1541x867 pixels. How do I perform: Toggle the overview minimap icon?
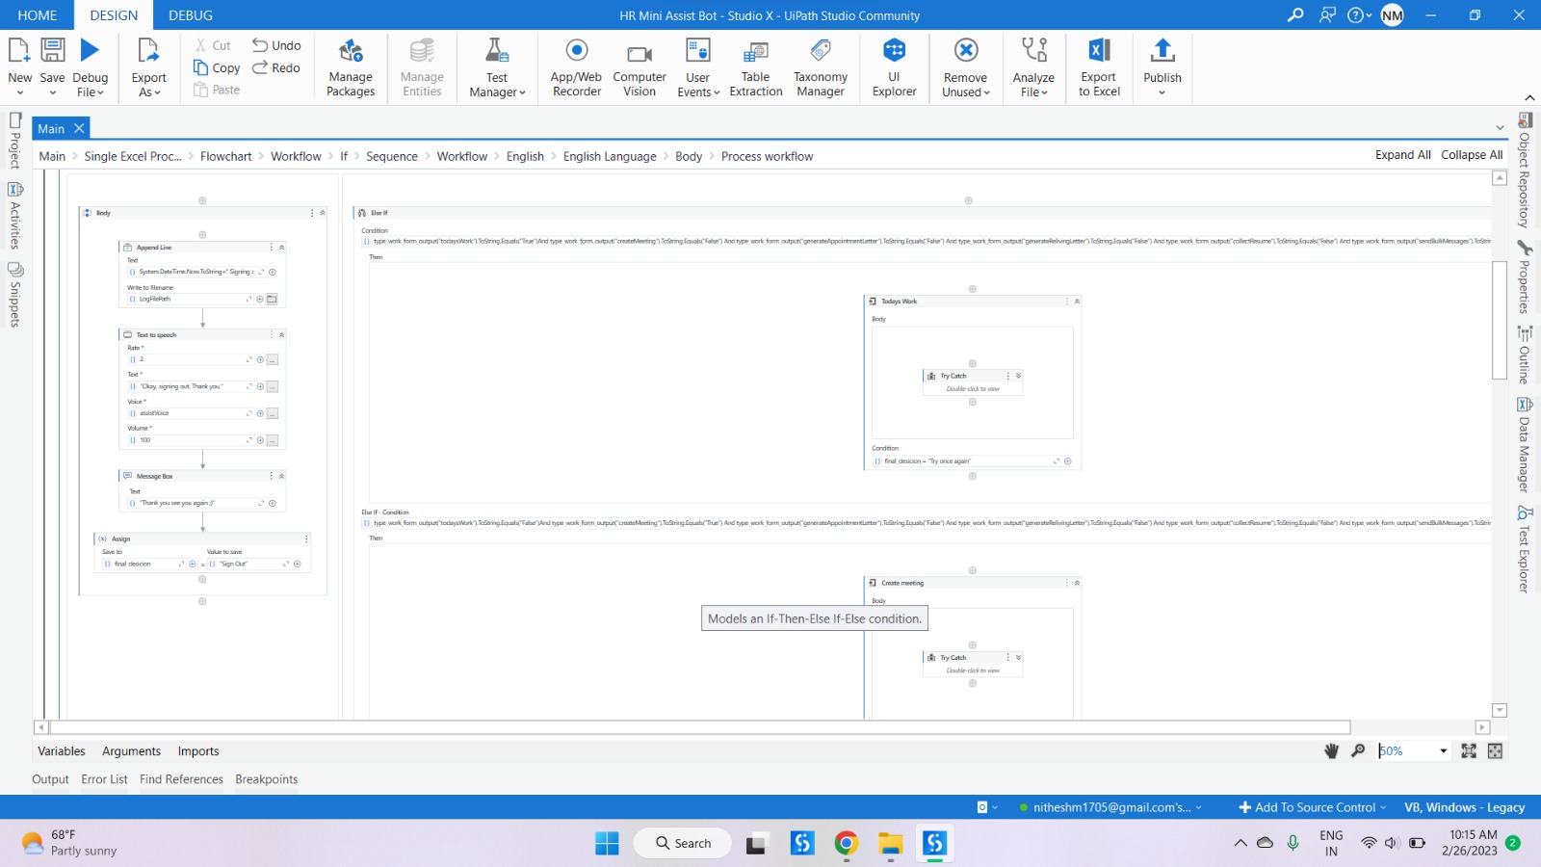coord(1495,750)
